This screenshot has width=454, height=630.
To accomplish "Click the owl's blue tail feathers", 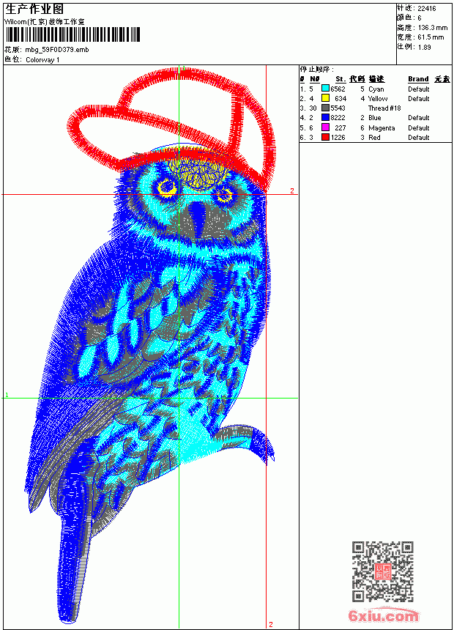I will tap(75, 571).
